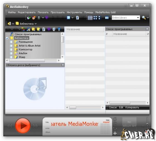Viewport: 156px width, 141px height.
Task: Click the burn disc icon with music note
Action: pyautogui.click(x=34, y=18)
